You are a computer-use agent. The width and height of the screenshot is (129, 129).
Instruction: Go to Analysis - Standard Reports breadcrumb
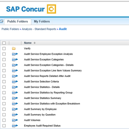[39, 29]
